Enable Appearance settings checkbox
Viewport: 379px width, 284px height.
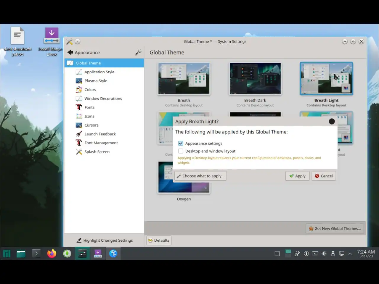click(x=181, y=143)
